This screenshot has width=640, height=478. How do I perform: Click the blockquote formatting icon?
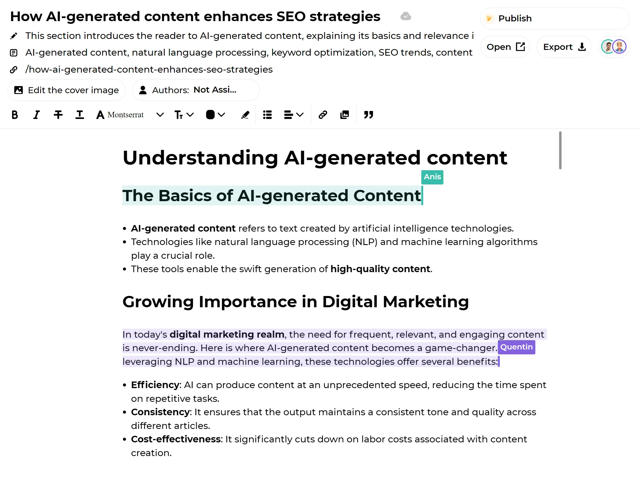(369, 115)
